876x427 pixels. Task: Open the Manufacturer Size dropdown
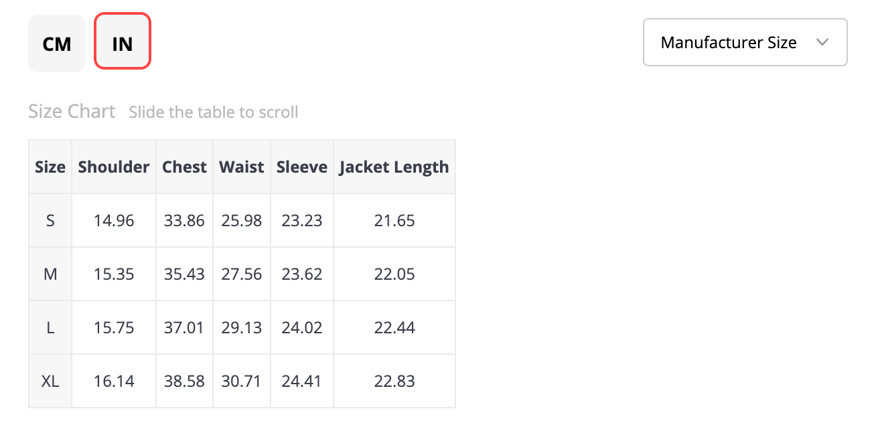point(745,42)
